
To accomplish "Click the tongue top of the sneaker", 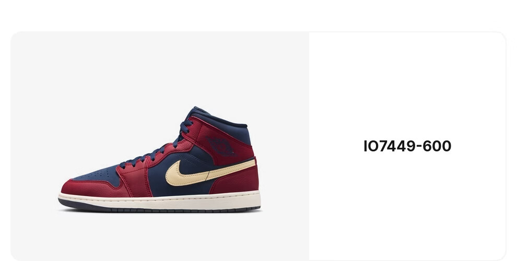I will [x=197, y=111].
